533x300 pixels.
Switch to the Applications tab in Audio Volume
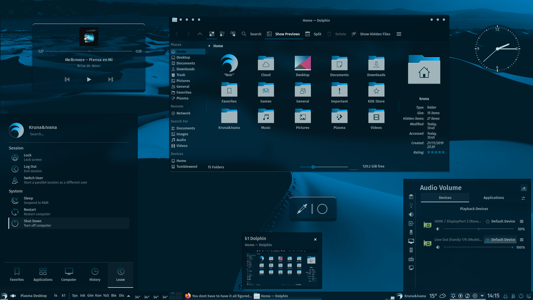click(493, 197)
